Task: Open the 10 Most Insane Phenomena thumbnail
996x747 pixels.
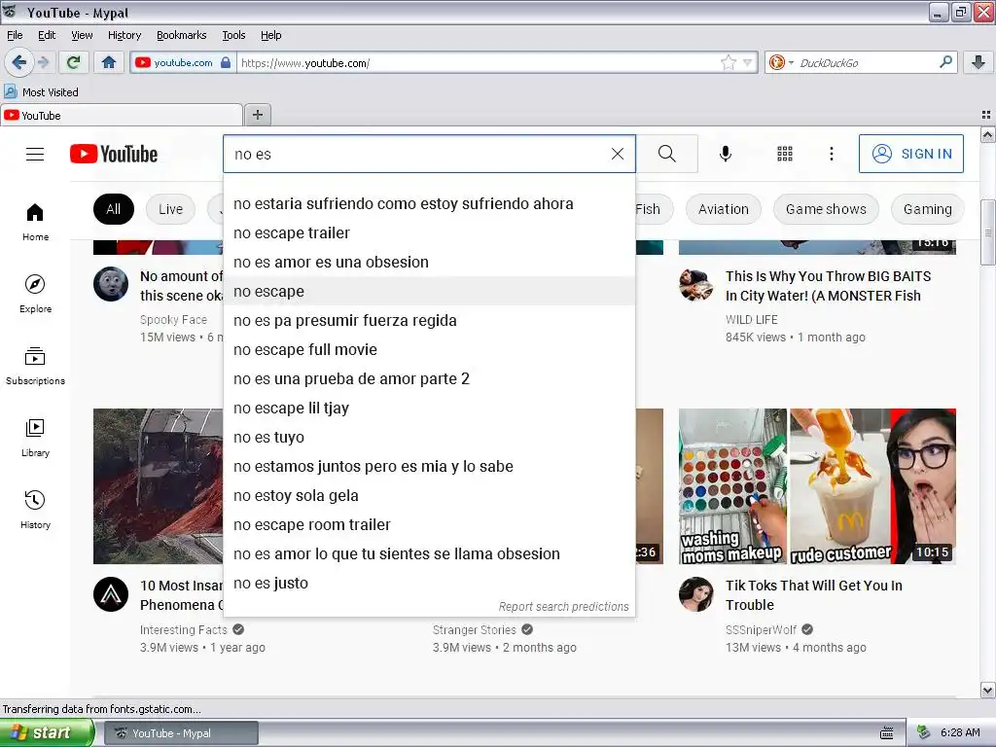Action: (x=159, y=486)
